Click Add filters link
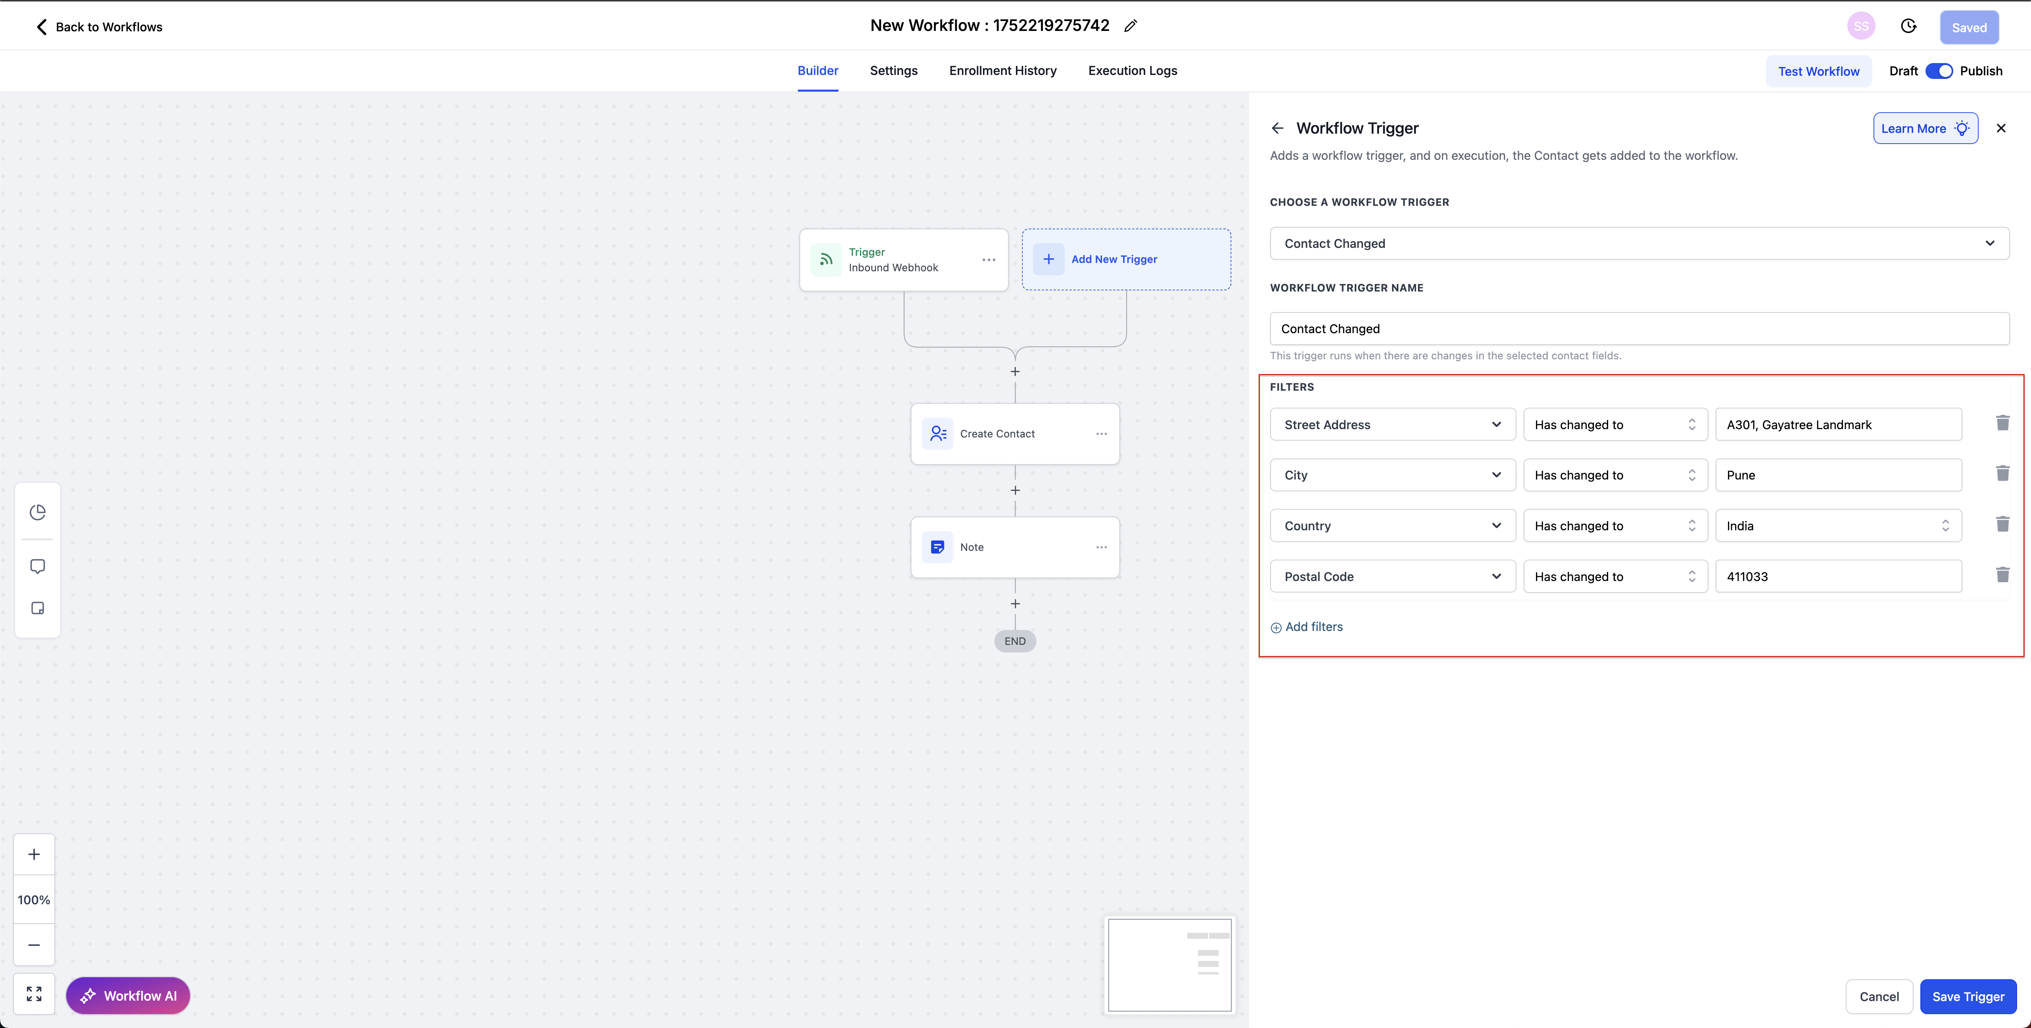2031x1028 pixels. pos(1306,627)
